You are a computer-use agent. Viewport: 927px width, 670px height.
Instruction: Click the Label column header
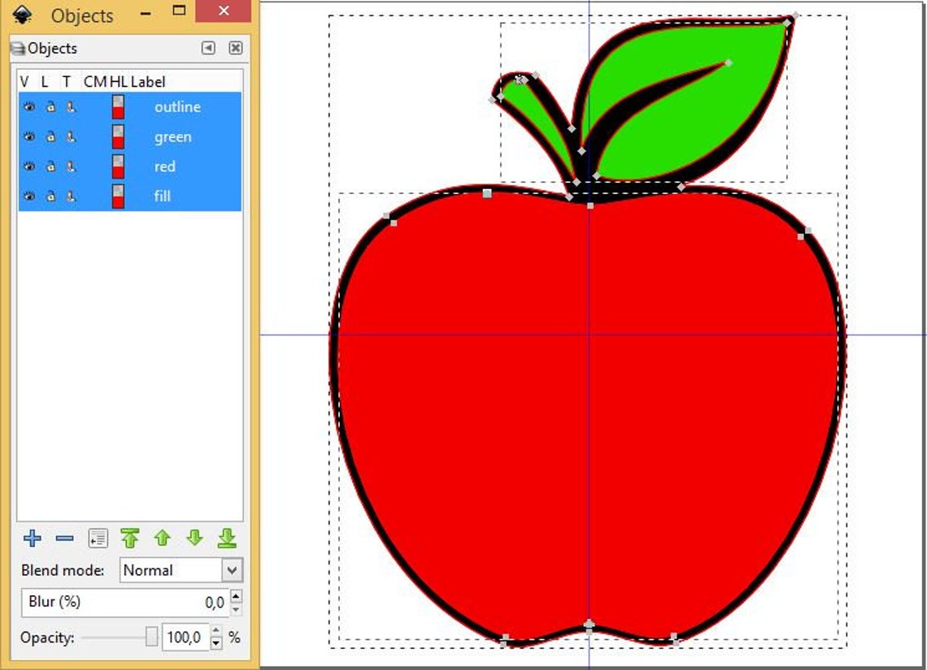click(149, 81)
